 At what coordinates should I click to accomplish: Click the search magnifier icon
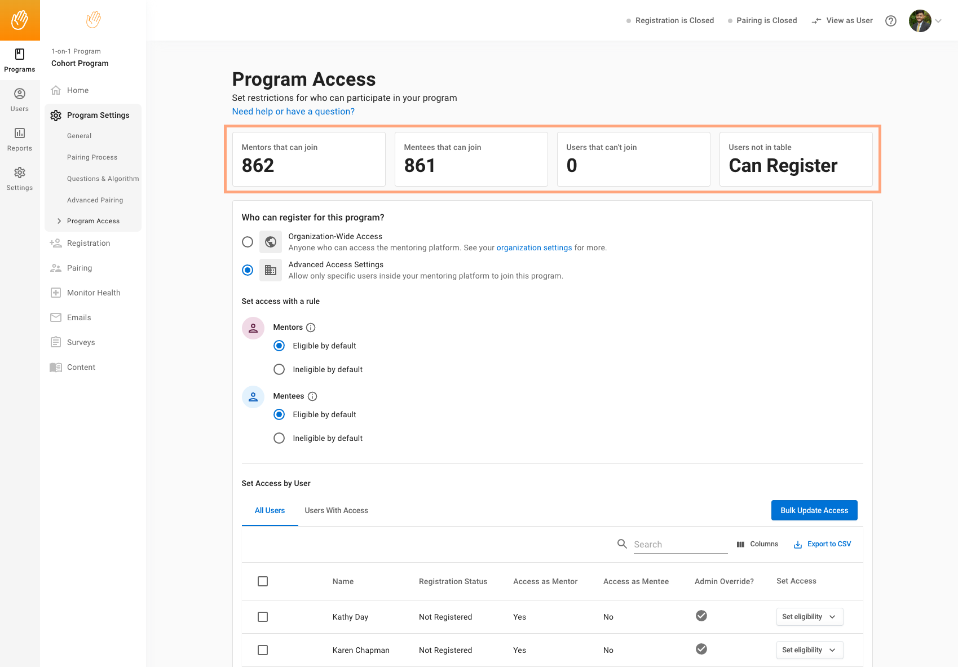[622, 544]
